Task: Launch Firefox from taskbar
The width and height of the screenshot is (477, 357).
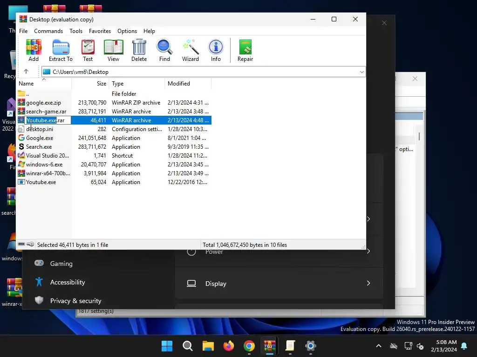Action: (228, 346)
